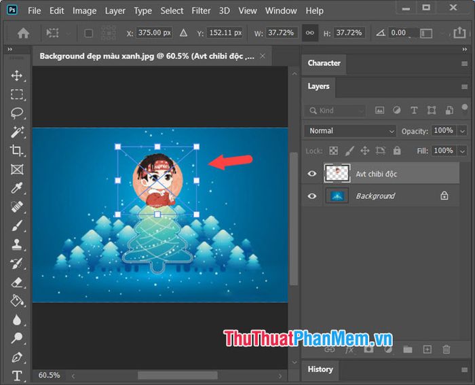This screenshot has width=475, height=385.
Task: Open the File menu
Action: [x=34, y=11]
